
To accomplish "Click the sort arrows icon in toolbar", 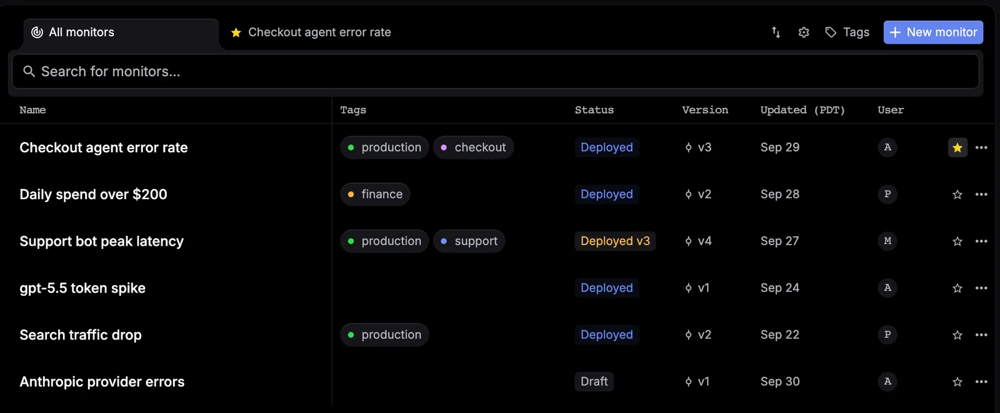I will point(776,32).
